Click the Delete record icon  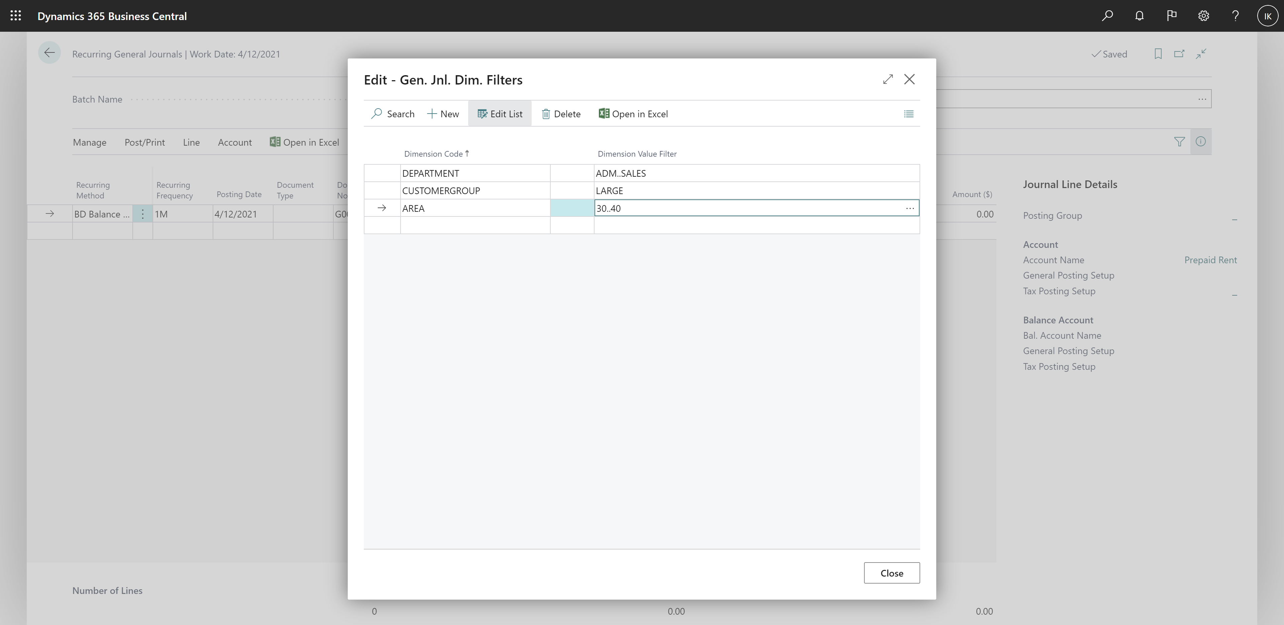(x=545, y=114)
